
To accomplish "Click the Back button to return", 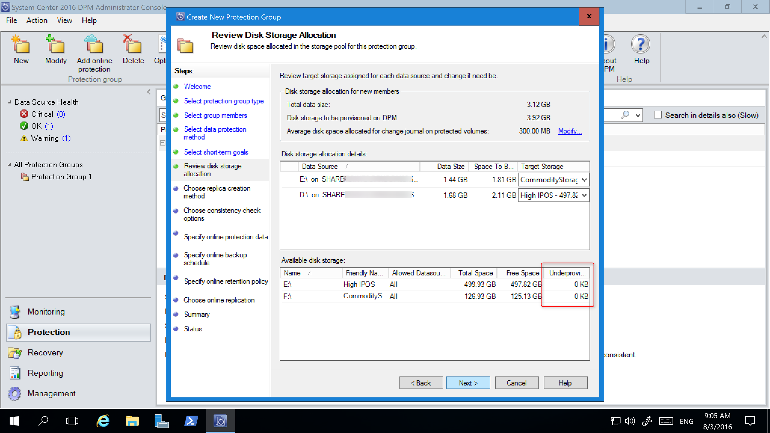I will (x=421, y=383).
